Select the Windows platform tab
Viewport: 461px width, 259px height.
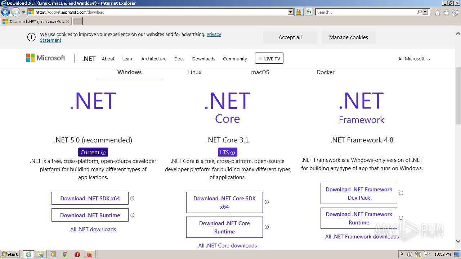(x=129, y=72)
